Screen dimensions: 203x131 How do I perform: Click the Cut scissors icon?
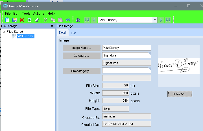[x=45, y=20]
